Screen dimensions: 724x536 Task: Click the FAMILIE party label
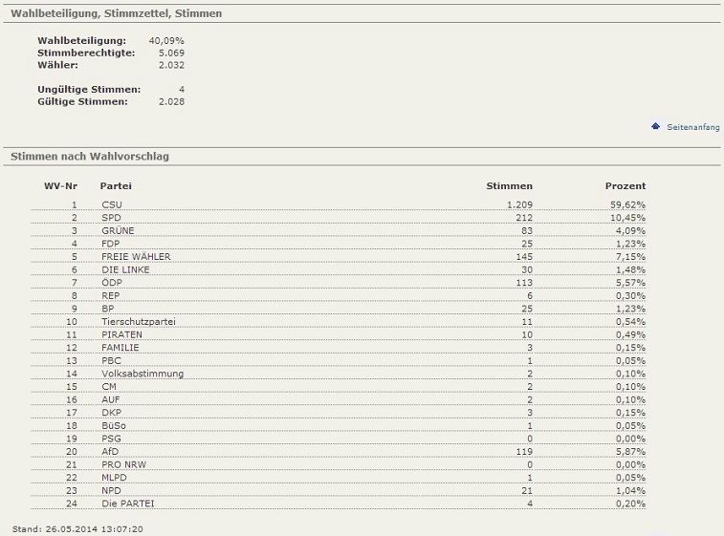121,348
